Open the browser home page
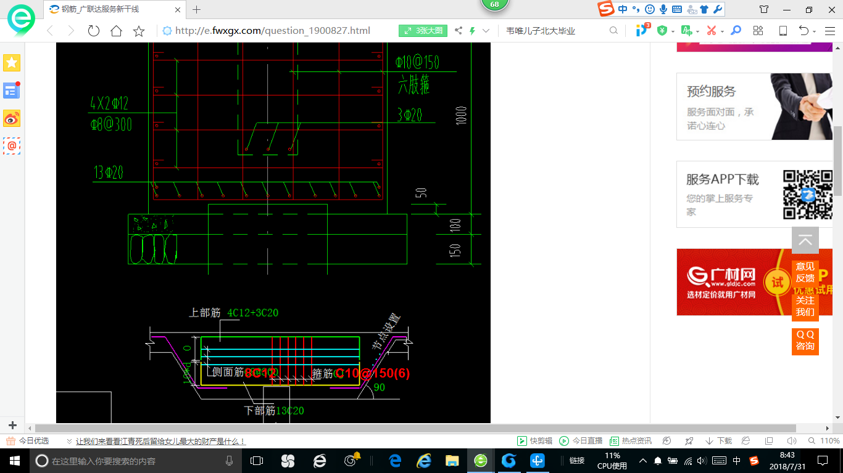Image resolution: width=843 pixels, height=473 pixels. coord(116,31)
